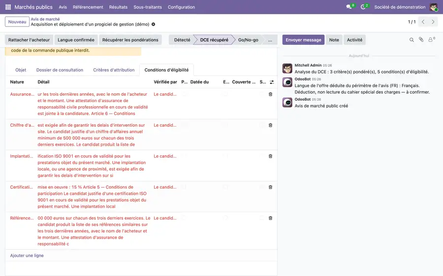Switch to the Dossier de consultation tab
Screen dimensions: 443x276
pos(60,70)
